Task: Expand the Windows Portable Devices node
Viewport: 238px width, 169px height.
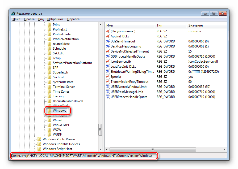Action: pos(35,144)
